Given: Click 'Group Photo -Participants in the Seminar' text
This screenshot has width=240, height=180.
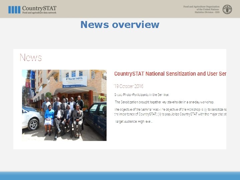Looking at the screenshot, I should [x=142, y=95].
